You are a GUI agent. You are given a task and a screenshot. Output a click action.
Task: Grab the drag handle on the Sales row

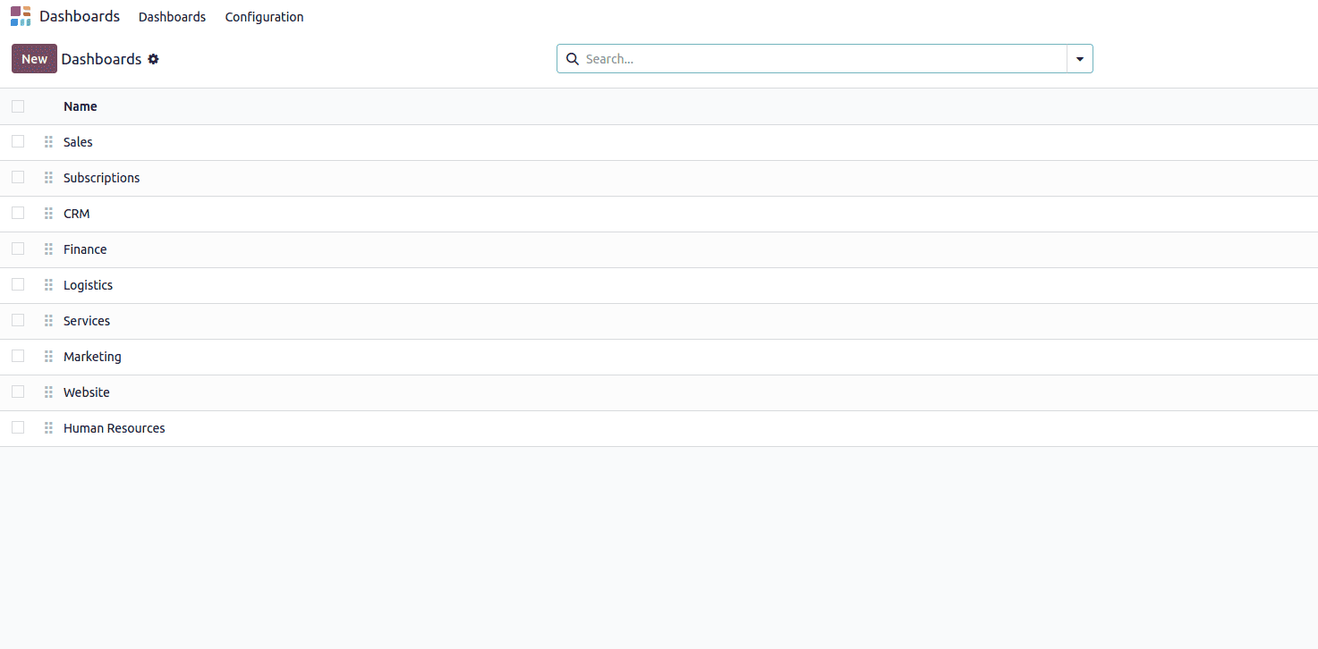[48, 141]
